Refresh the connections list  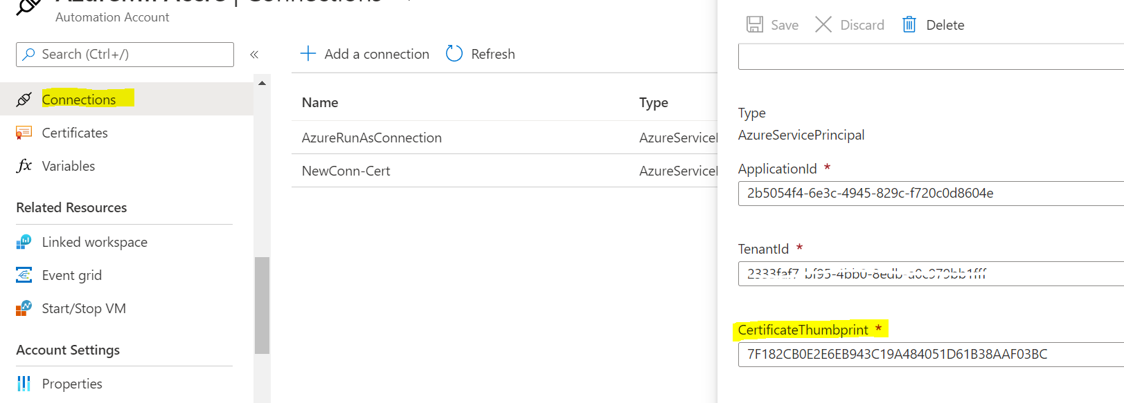click(x=480, y=54)
